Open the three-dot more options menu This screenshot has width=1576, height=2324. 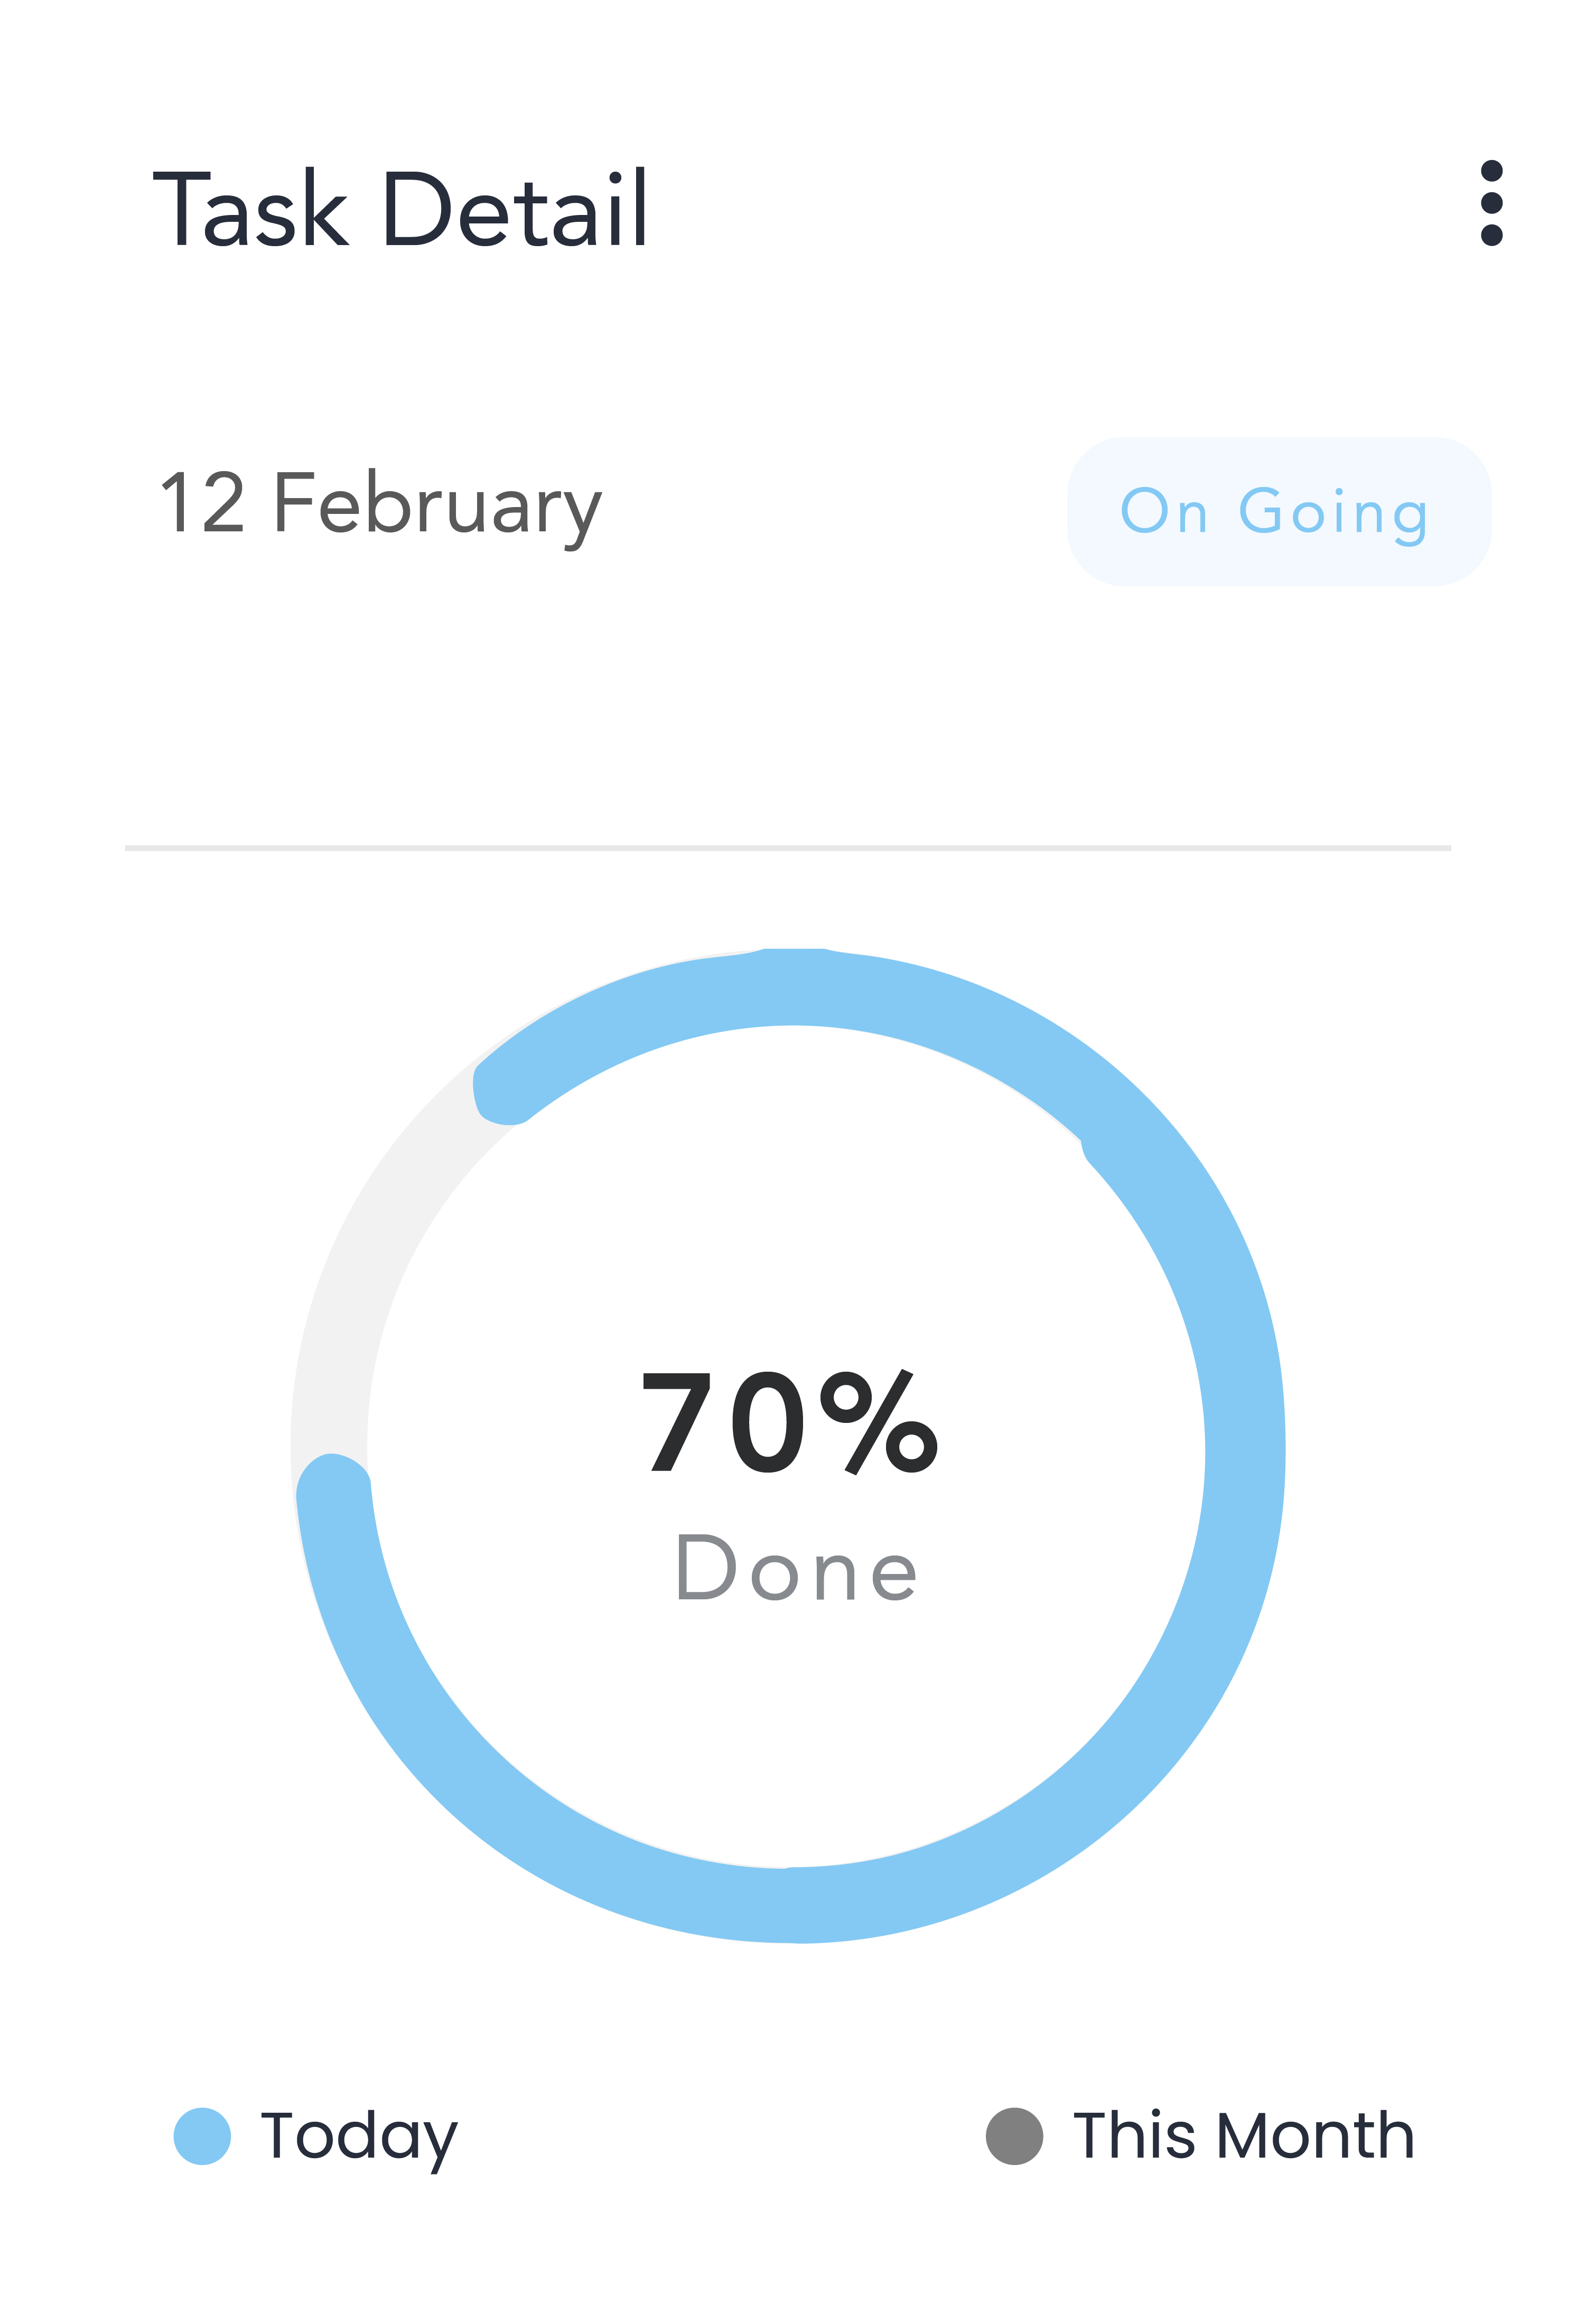click(x=1490, y=203)
